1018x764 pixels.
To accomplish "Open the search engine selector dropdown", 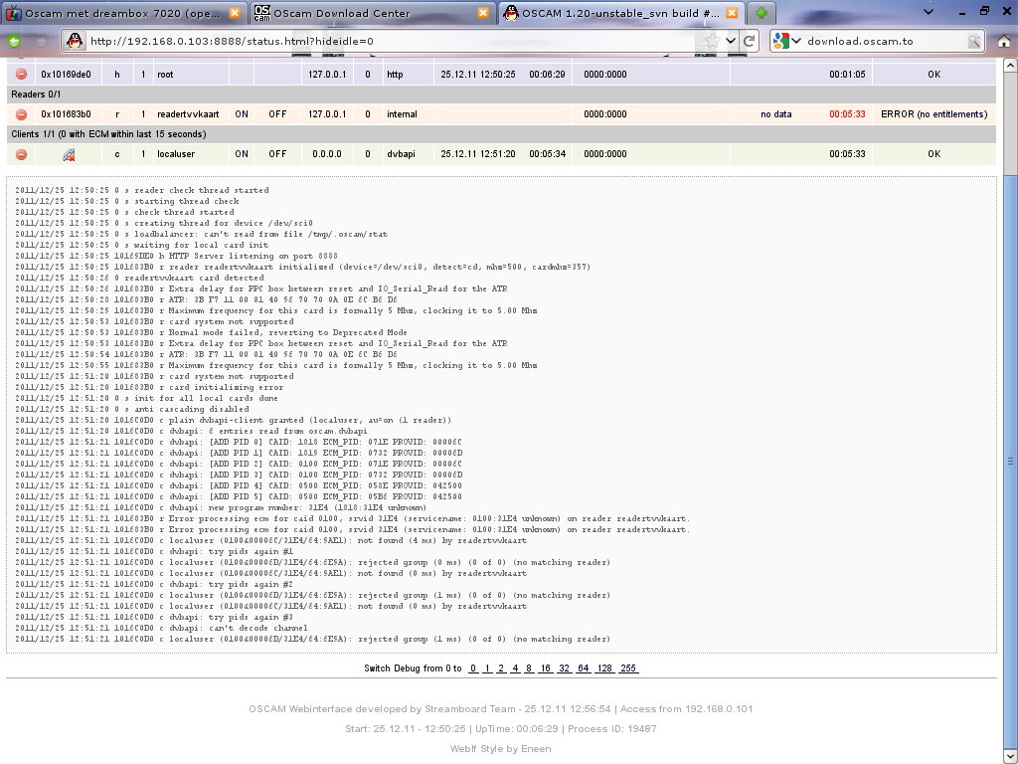I will coord(782,42).
